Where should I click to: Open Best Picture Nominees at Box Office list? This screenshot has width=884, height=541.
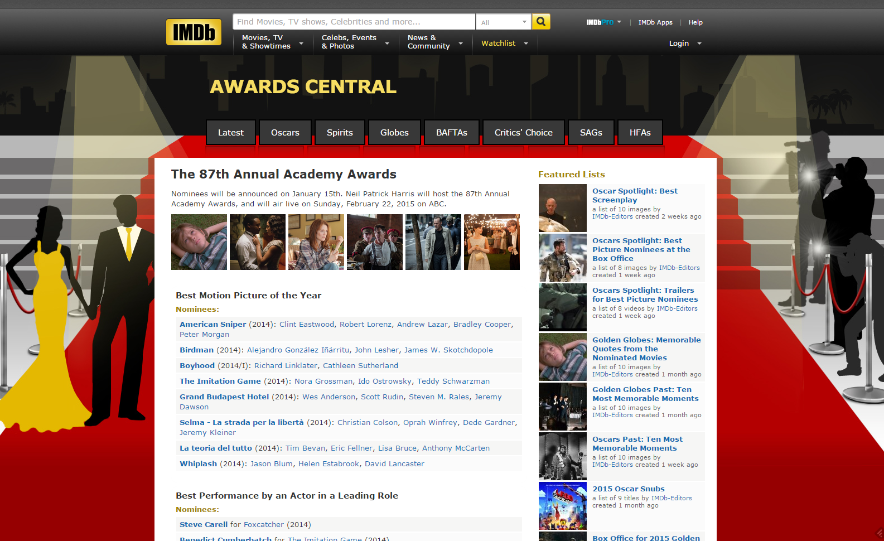pos(641,250)
